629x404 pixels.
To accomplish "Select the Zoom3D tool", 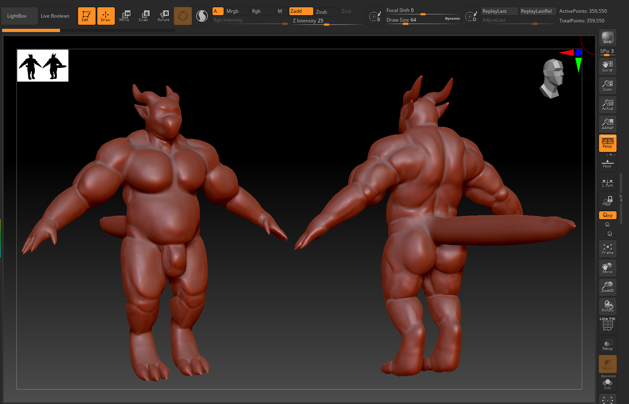I will coord(607,287).
